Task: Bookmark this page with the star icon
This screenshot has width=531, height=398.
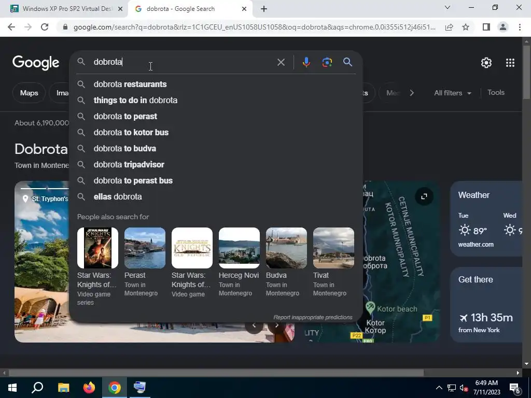Action: [466, 27]
